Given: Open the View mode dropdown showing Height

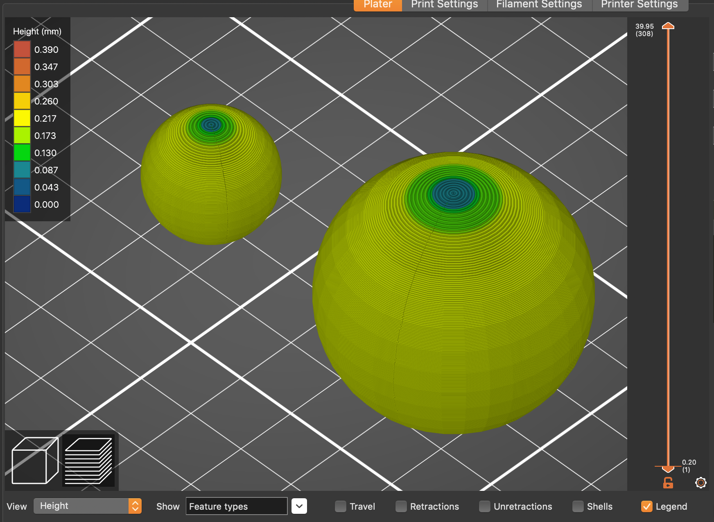Looking at the screenshot, I should click(x=87, y=506).
